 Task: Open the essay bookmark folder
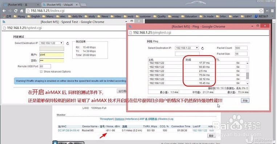click(x=174, y=16)
